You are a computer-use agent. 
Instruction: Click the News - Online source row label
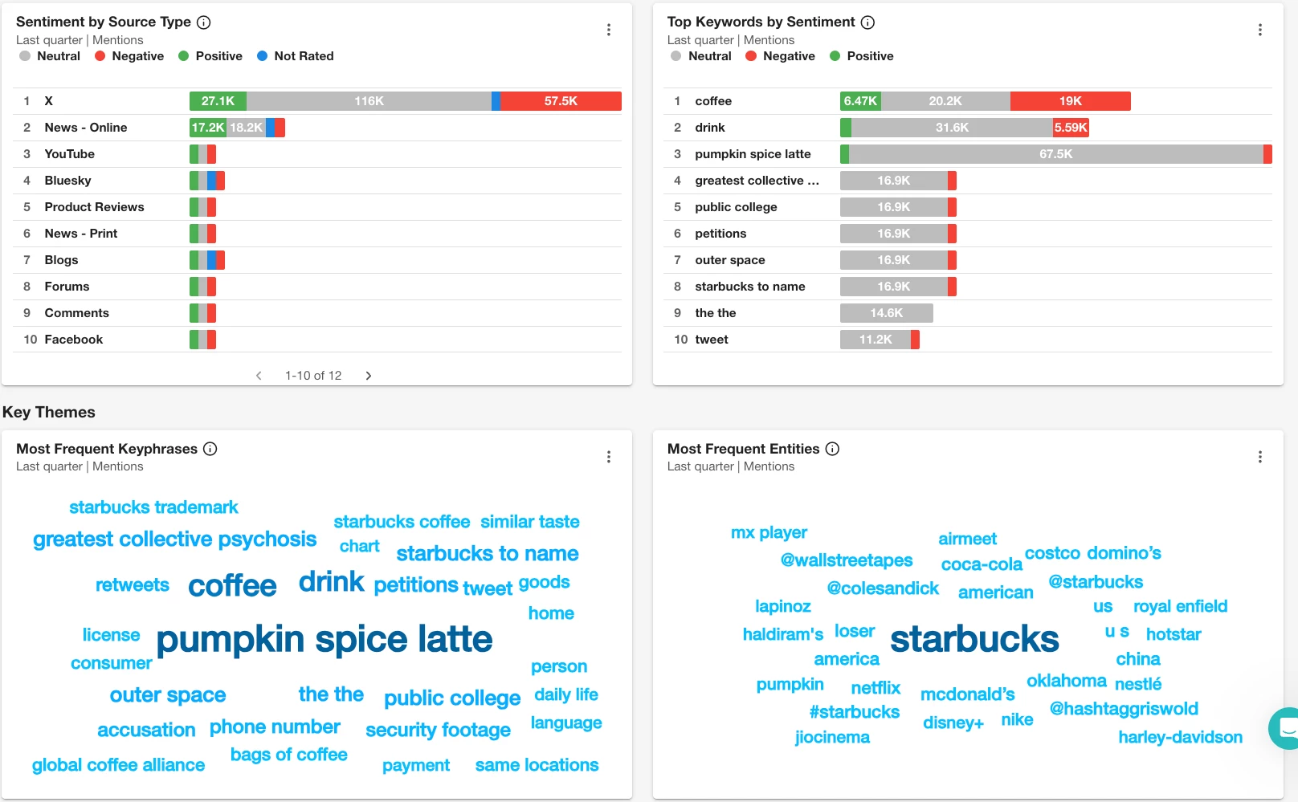86,128
